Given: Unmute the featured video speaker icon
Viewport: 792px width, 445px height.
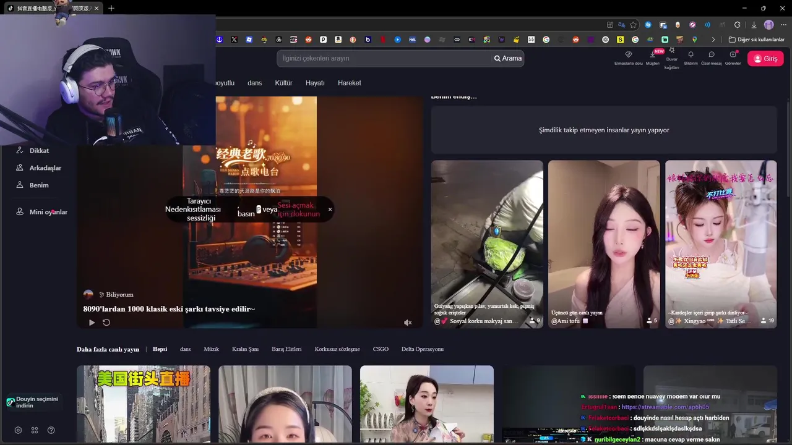Looking at the screenshot, I should pos(408,323).
